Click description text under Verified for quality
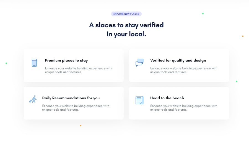Screen dimensions: 249x141 click(x=183, y=70)
